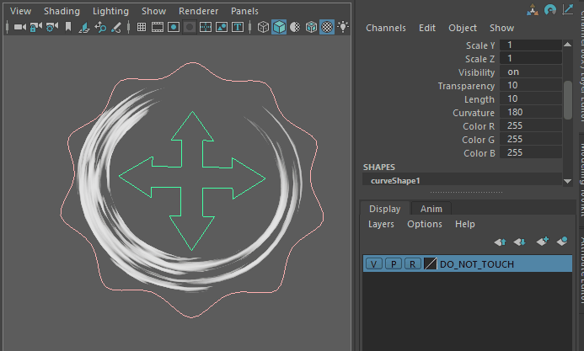Toggle the viewport Grid icon

click(142, 27)
